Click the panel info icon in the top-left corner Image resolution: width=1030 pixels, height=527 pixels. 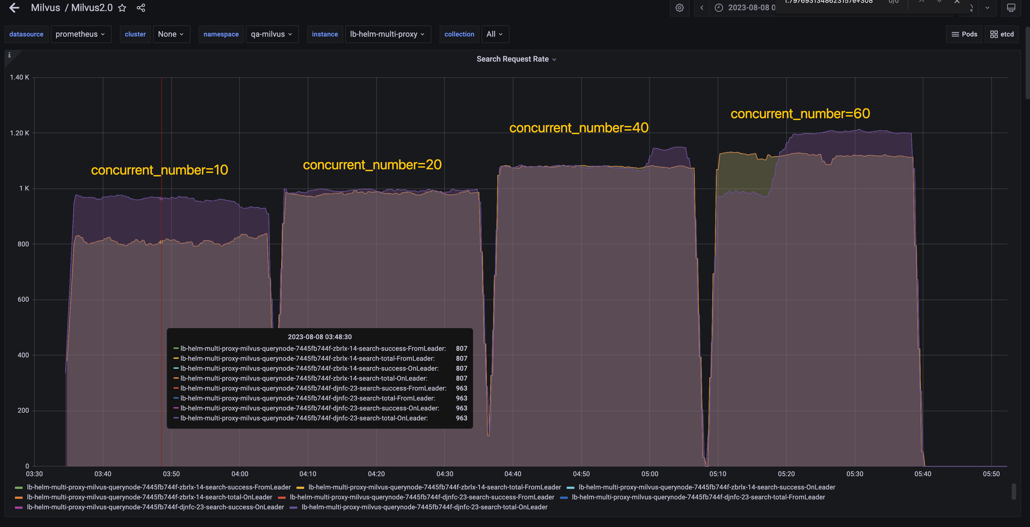click(9, 55)
